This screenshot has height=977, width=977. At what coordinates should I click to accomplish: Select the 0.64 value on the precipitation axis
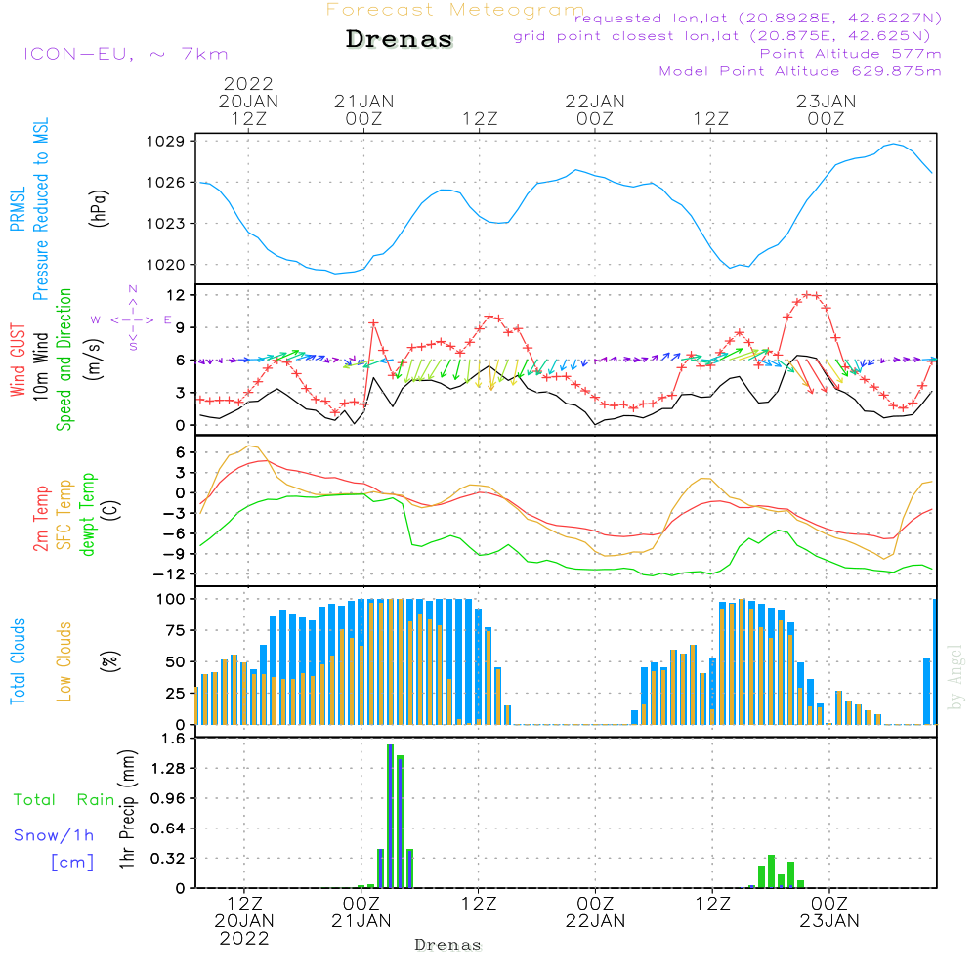(x=168, y=828)
